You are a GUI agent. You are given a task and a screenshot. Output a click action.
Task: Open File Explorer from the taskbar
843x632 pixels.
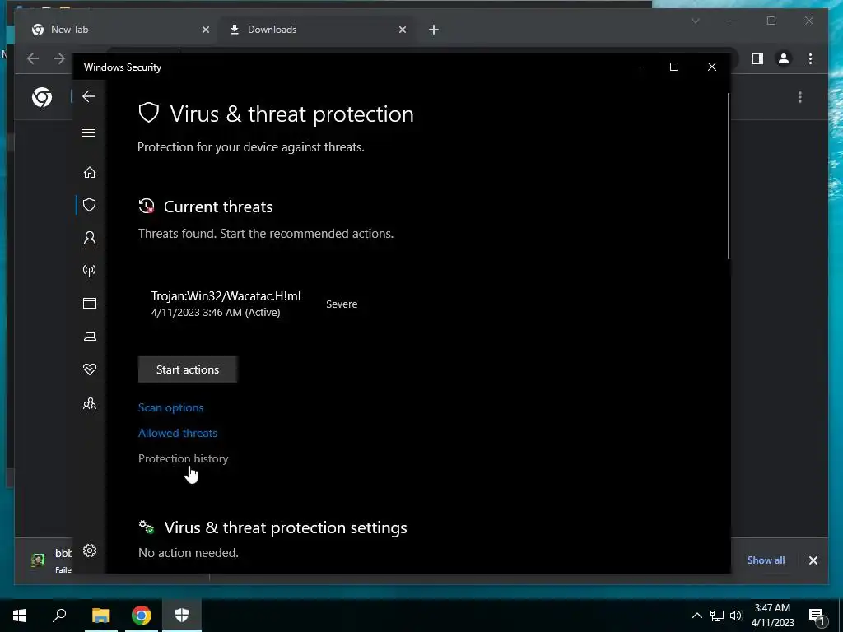[x=100, y=616]
